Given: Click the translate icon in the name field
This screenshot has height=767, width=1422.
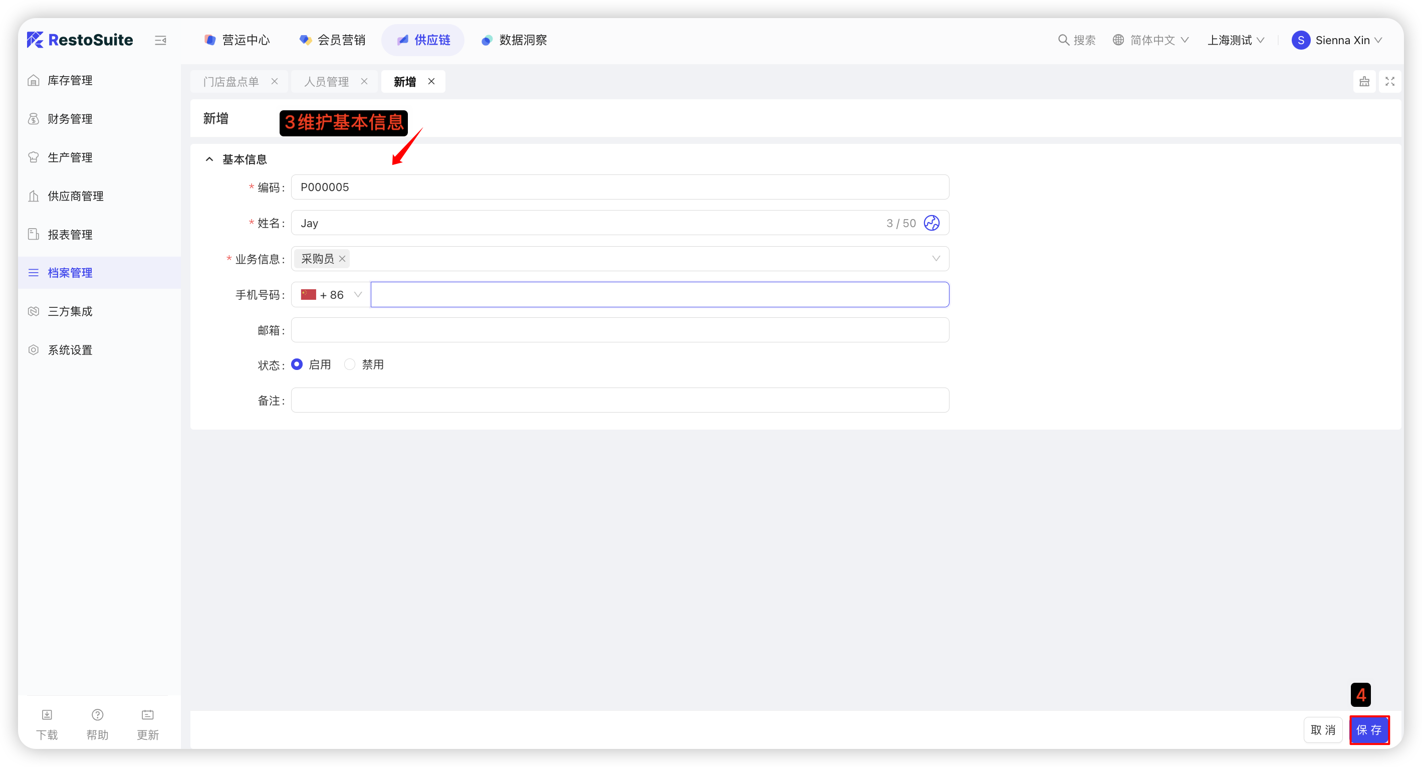Looking at the screenshot, I should point(931,223).
